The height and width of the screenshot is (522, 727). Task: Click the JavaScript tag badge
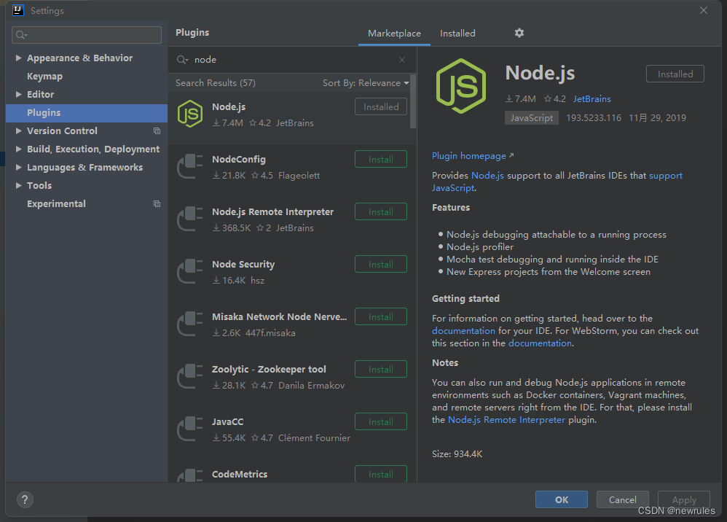pyautogui.click(x=531, y=118)
